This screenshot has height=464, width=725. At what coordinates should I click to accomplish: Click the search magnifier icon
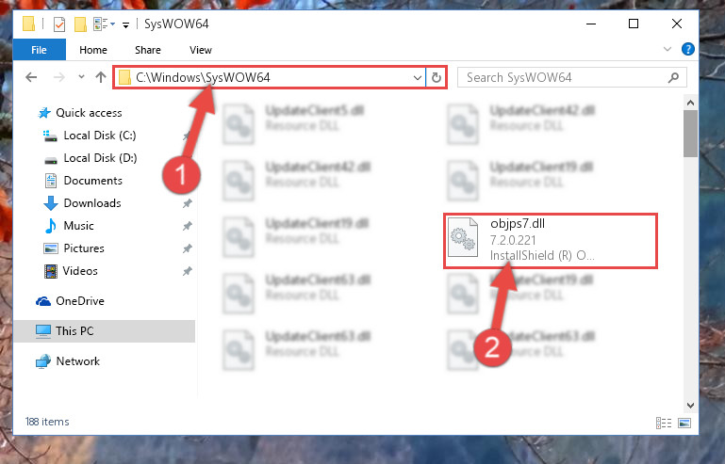tap(673, 77)
